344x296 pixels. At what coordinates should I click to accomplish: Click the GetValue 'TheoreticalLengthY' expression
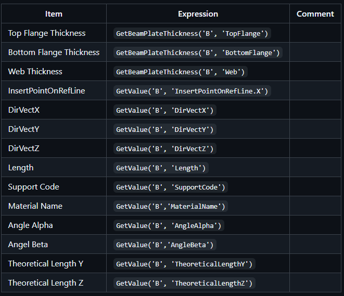click(x=184, y=264)
